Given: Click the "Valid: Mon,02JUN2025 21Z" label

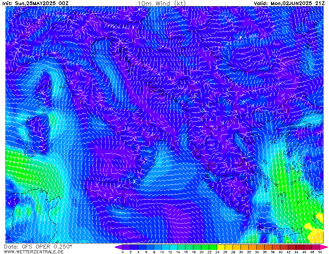Looking at the screenshot, I should pyautogui.click(x=289, y=3).
